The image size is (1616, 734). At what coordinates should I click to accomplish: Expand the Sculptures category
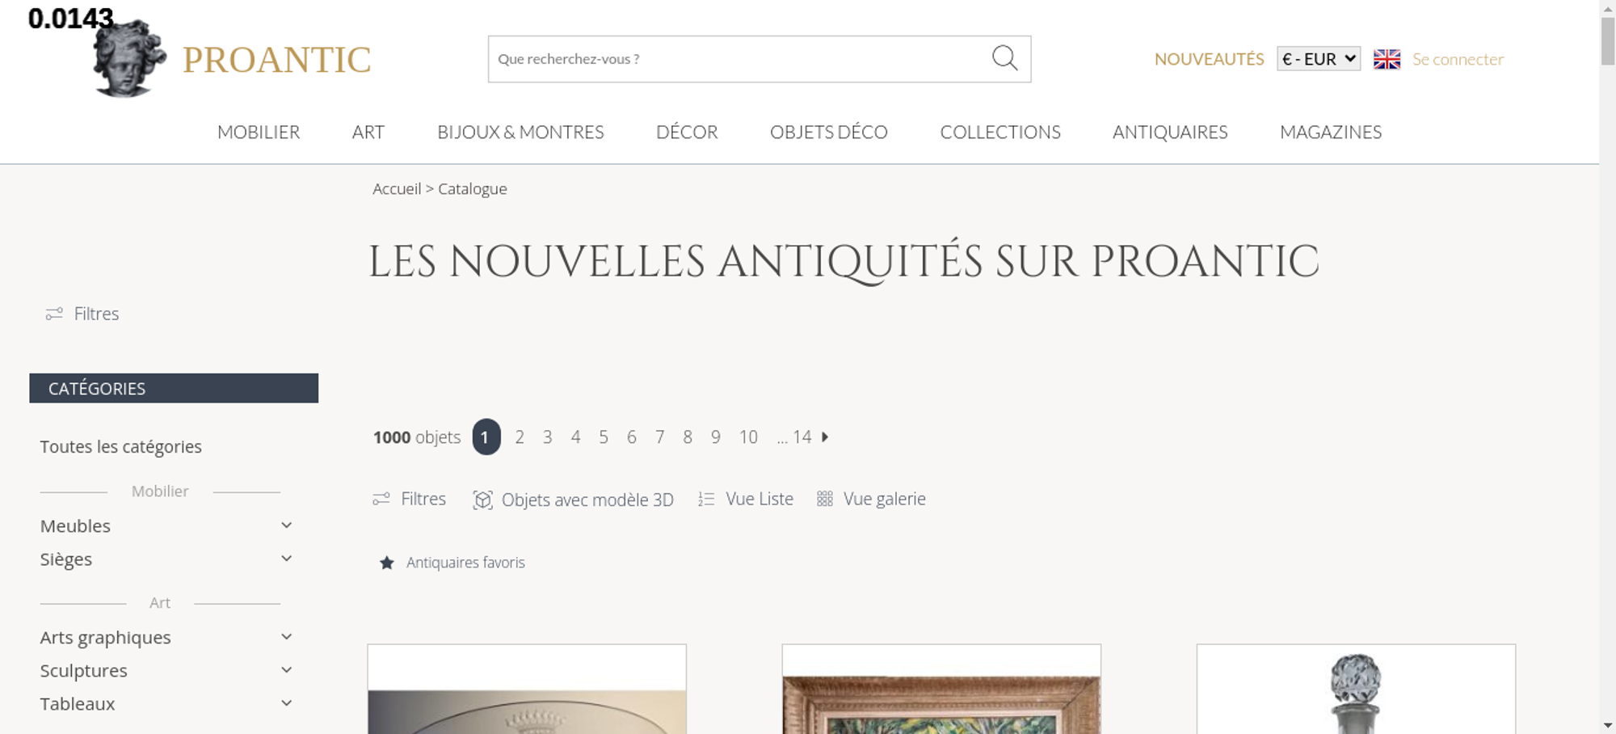coord(286,670)
